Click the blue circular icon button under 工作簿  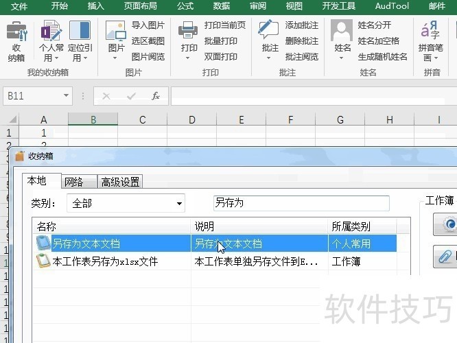(x=445, y=224)
